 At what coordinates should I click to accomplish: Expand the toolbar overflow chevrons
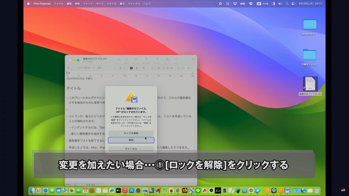pos(193,59)
